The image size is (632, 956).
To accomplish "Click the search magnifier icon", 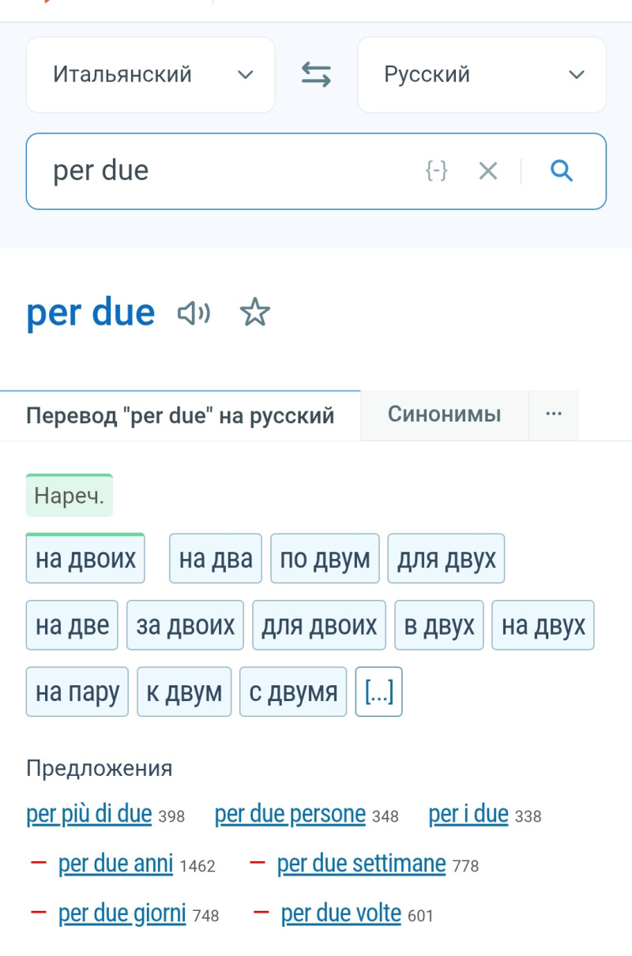I will 561,171.
